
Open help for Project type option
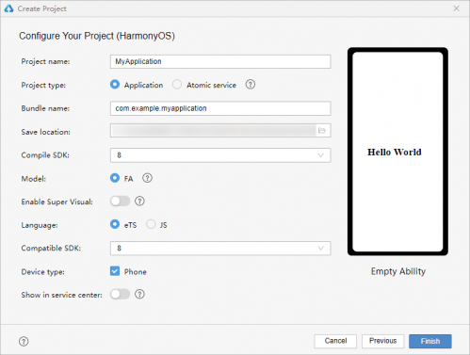click(251, 85)
